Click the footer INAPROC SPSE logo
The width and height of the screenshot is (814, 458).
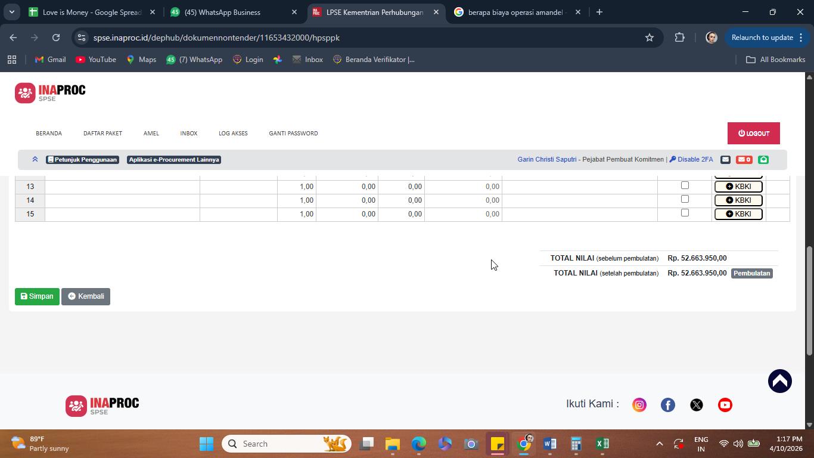[x=102, y=406]
